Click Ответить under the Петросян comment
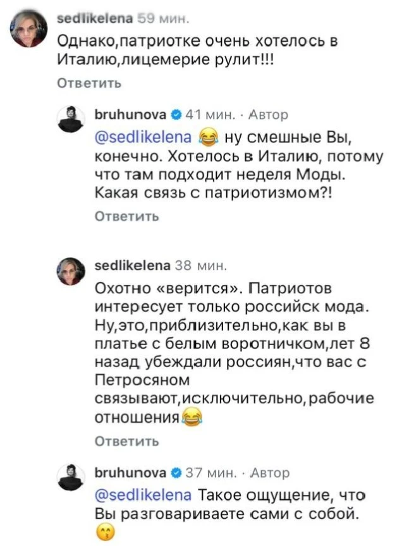 click(127, 441)
